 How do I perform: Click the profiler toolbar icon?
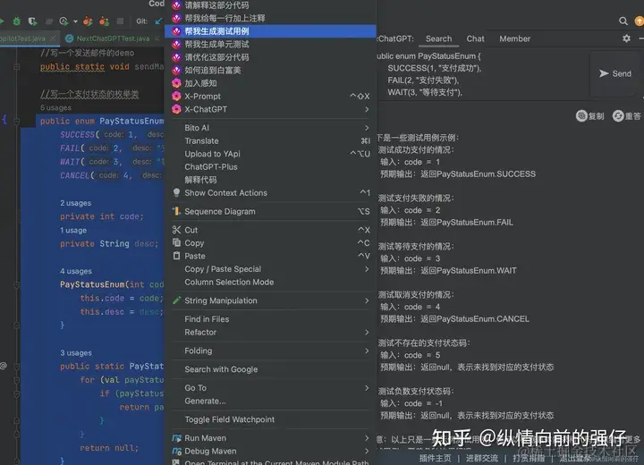click(64, 21)
